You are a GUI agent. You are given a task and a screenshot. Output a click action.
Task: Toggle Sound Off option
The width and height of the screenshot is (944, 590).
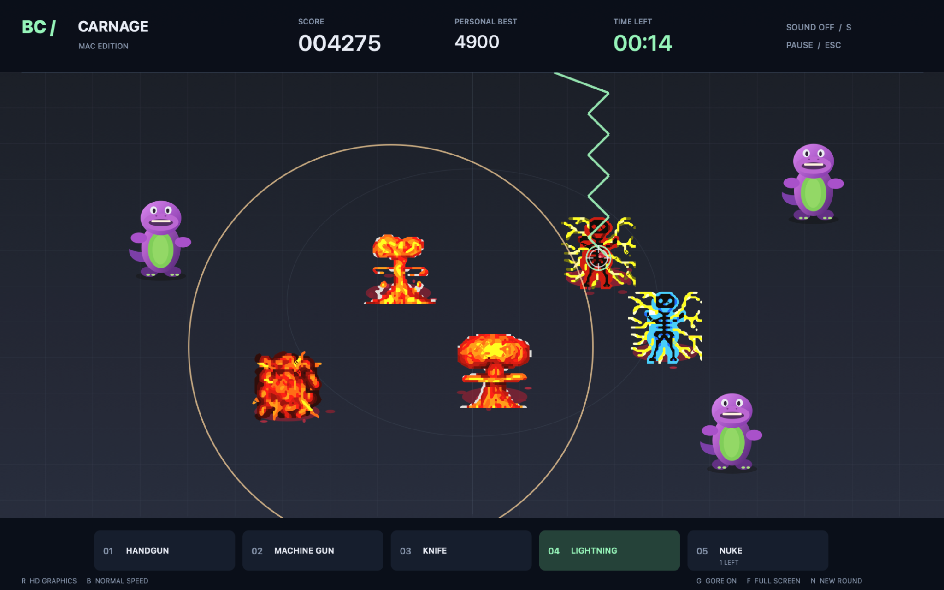click(x=819, y=27)
